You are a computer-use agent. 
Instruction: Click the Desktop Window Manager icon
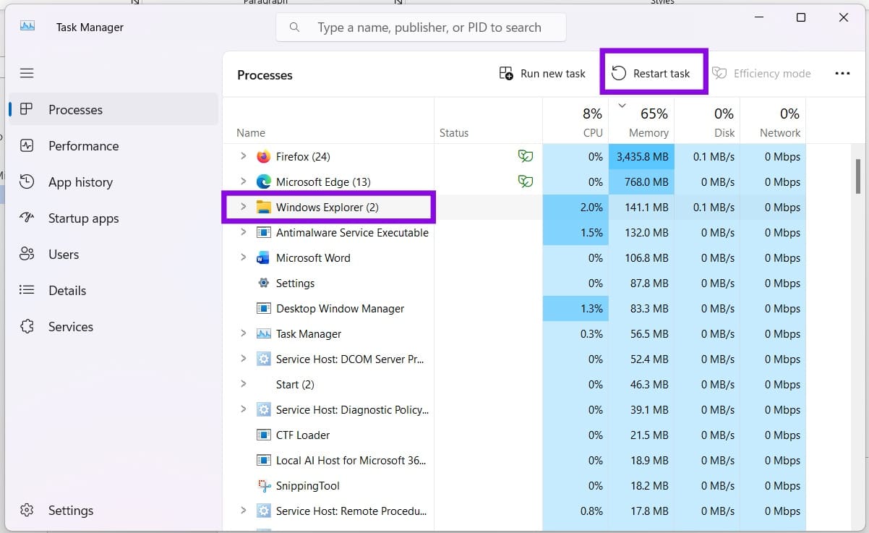(x=263, y=308)
